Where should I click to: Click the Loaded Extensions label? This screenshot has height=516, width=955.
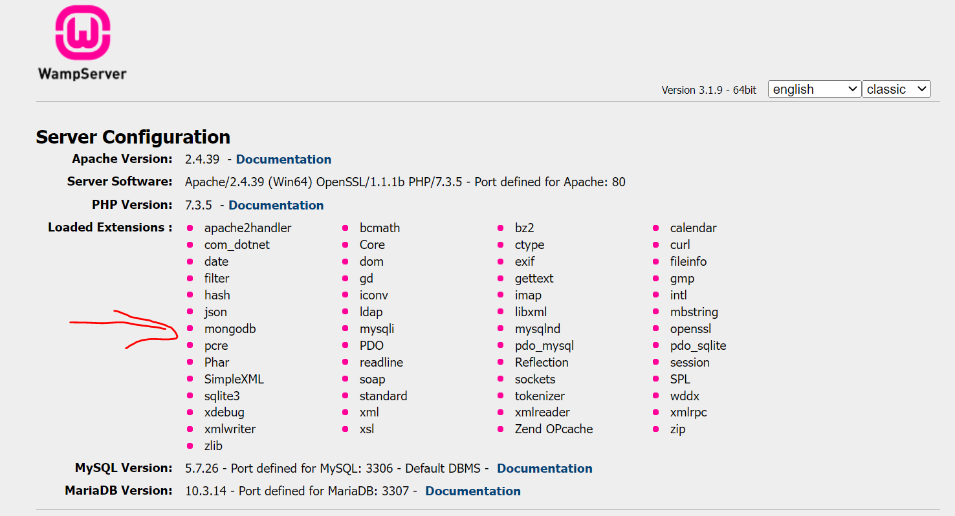(111, 227)
